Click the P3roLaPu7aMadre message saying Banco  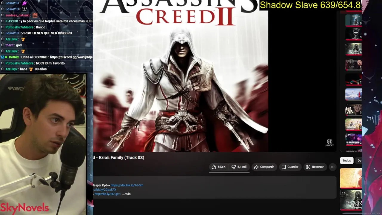[41, 27]
